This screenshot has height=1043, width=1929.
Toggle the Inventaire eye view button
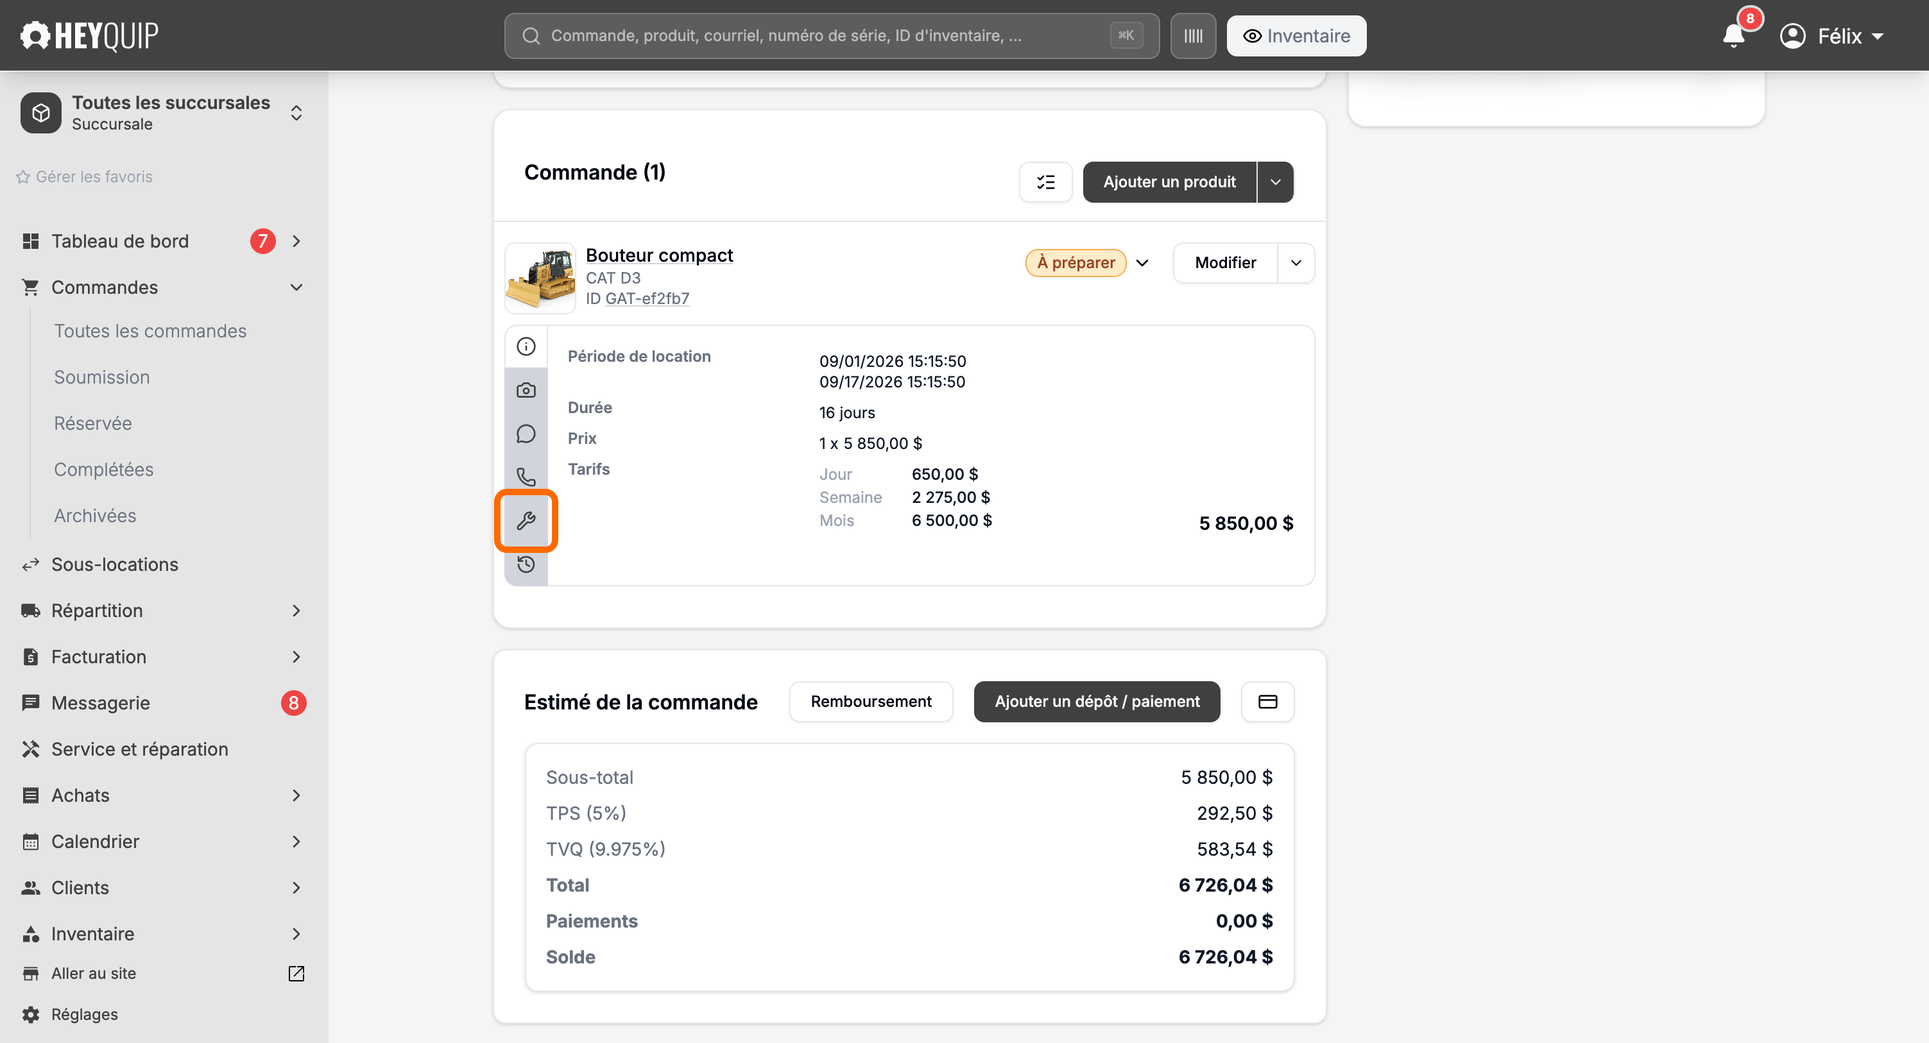1296,36
